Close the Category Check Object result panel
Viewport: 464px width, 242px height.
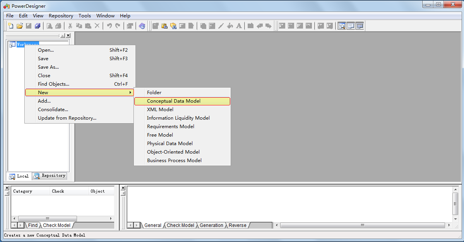pos(7,188)
